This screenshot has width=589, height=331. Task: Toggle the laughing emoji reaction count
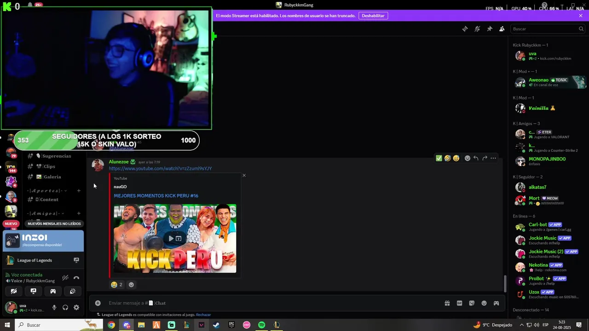click(x=117, y=285)
